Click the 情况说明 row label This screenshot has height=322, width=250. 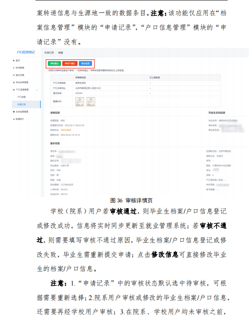click(57, 93)
